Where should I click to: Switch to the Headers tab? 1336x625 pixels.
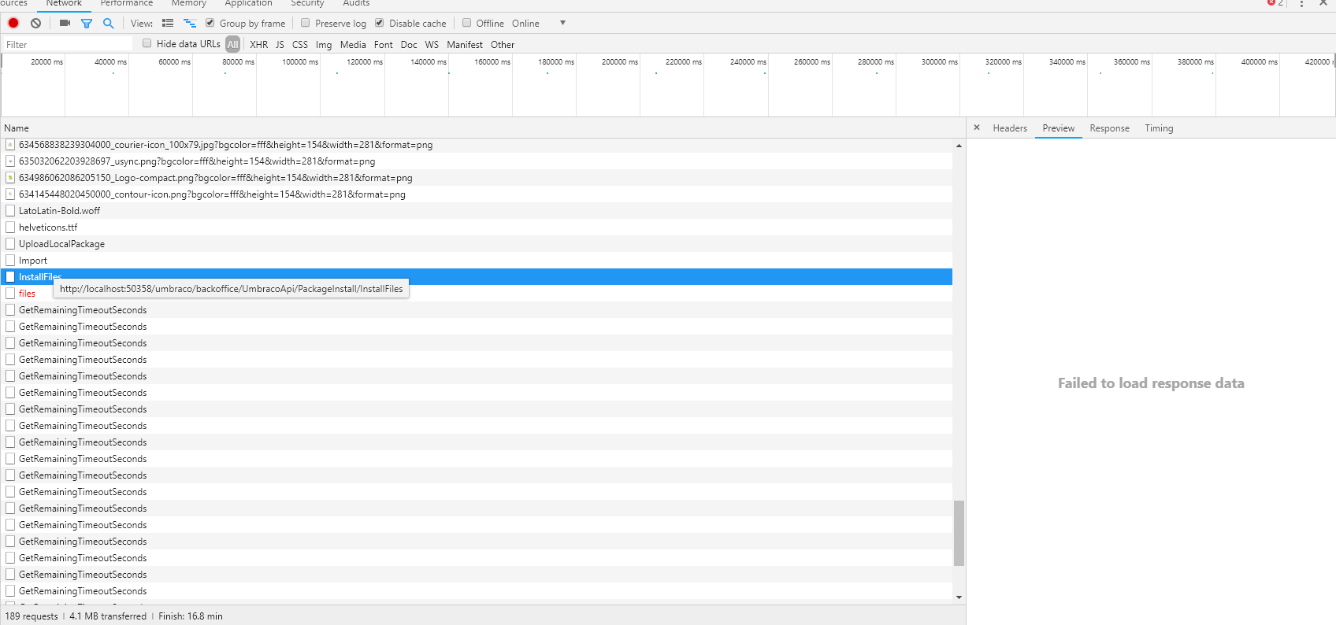tap(1009, 128)
